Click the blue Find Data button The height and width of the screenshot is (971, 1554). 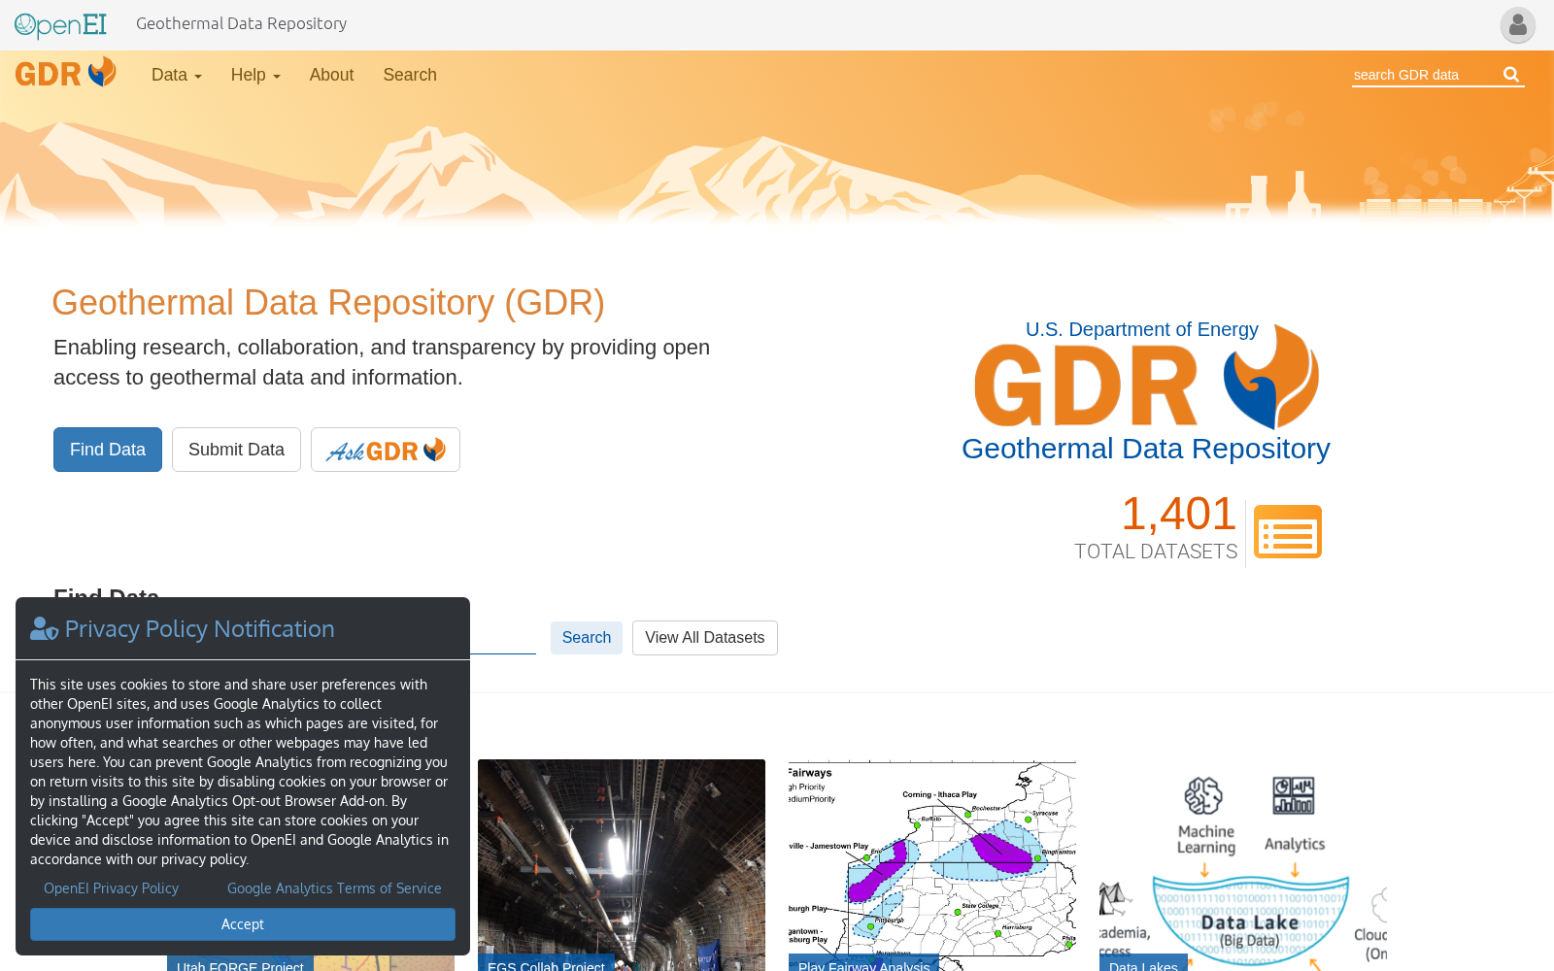108,450
